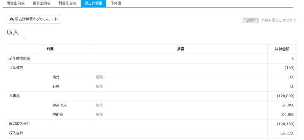Click the (150) subtotal for 団体運営
This screenshot has width=304, height=140.
(290, 68)
